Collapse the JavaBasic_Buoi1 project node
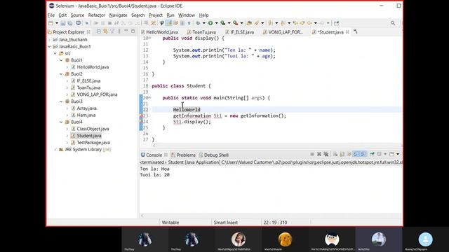 coord(50,46)
